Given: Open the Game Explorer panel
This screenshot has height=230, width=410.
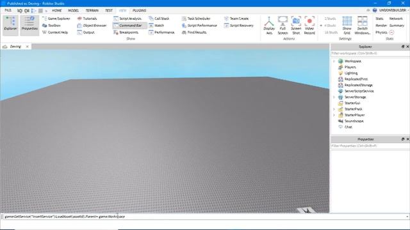Looking at the screenshot, I should pos(56,19).
